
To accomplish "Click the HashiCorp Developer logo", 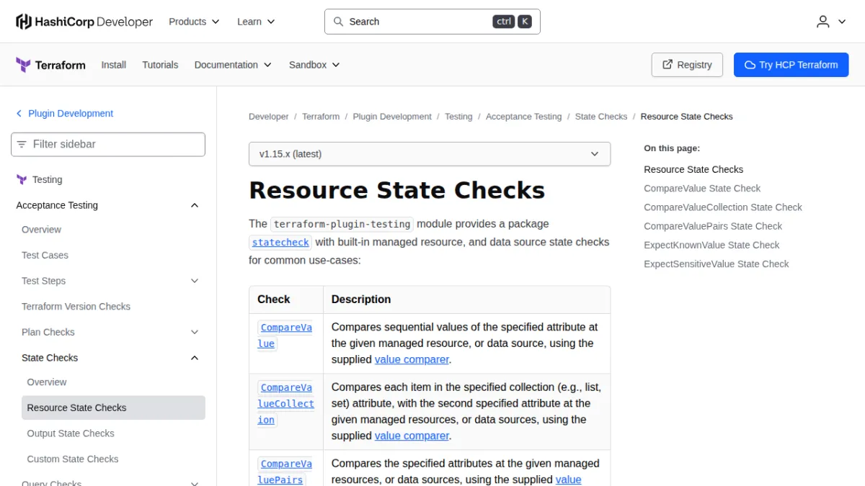I will [84, 22].
